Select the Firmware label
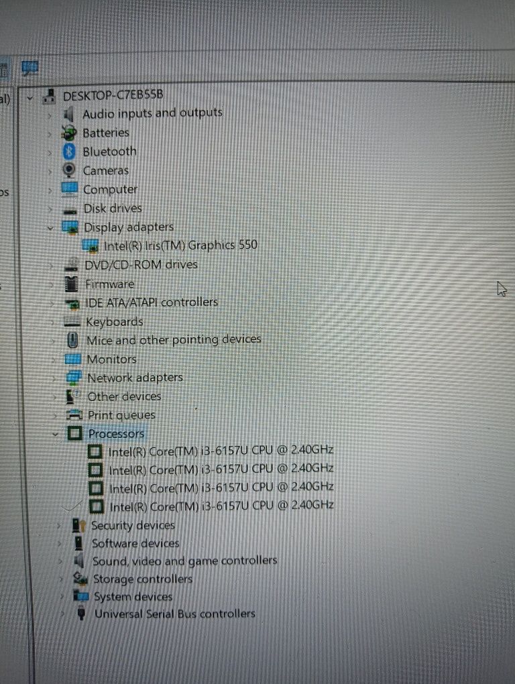Screen dimensions: 515x684 [x=110, y=284]
